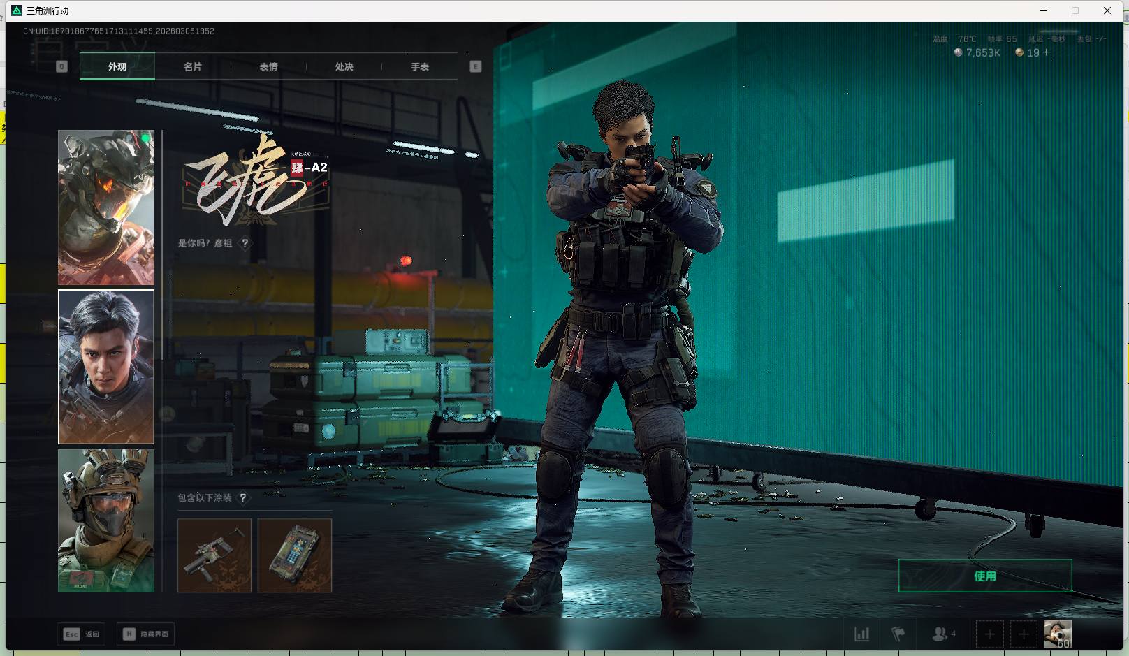The image size is (1129, 656).
Task: Close the 三角洲行动 window
Action: (x=1107, y=10)
